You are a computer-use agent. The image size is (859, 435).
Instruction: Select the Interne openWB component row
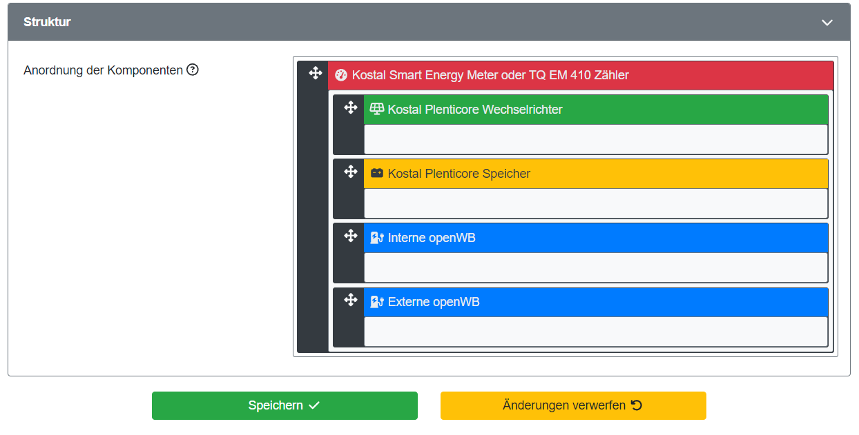(432, 238)
